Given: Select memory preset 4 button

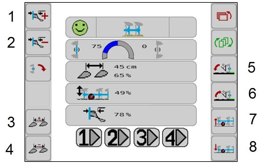Looking at the screenshot, I should [x=175, y=137].
